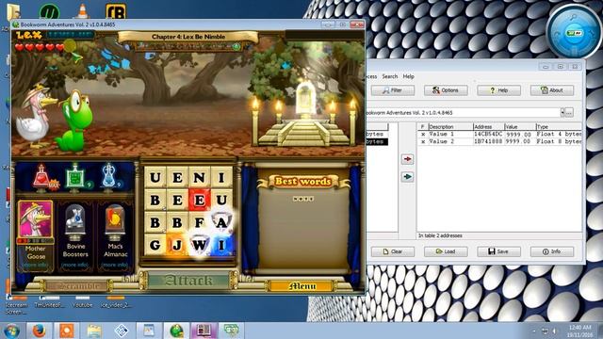Screen dimensions: 603x339
Task: Click the Best words scroll header
Action: coord(302,182)
